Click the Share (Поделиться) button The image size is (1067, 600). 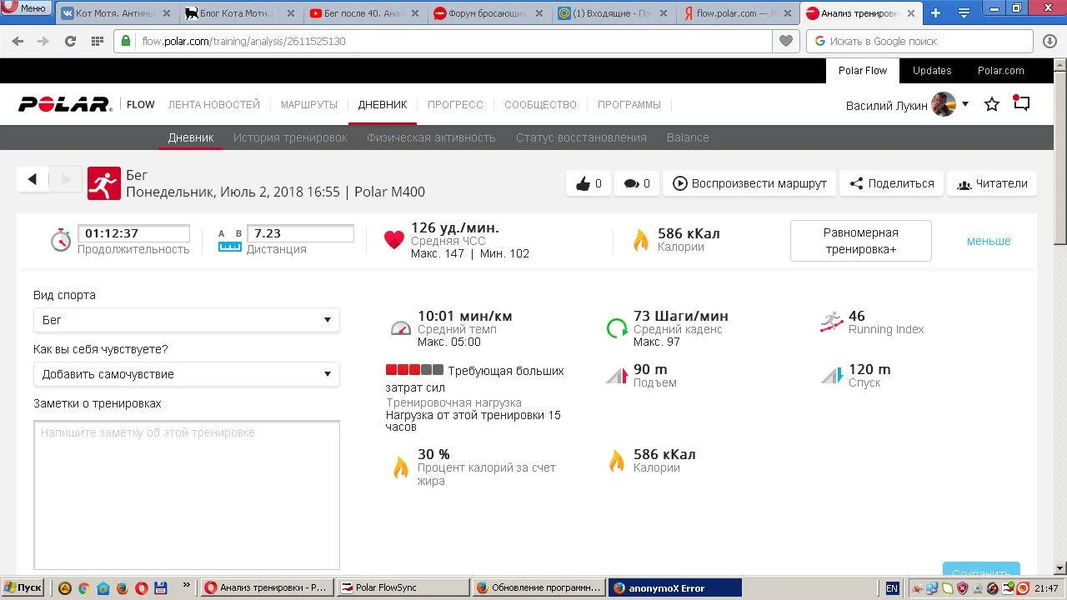point(891,184)
